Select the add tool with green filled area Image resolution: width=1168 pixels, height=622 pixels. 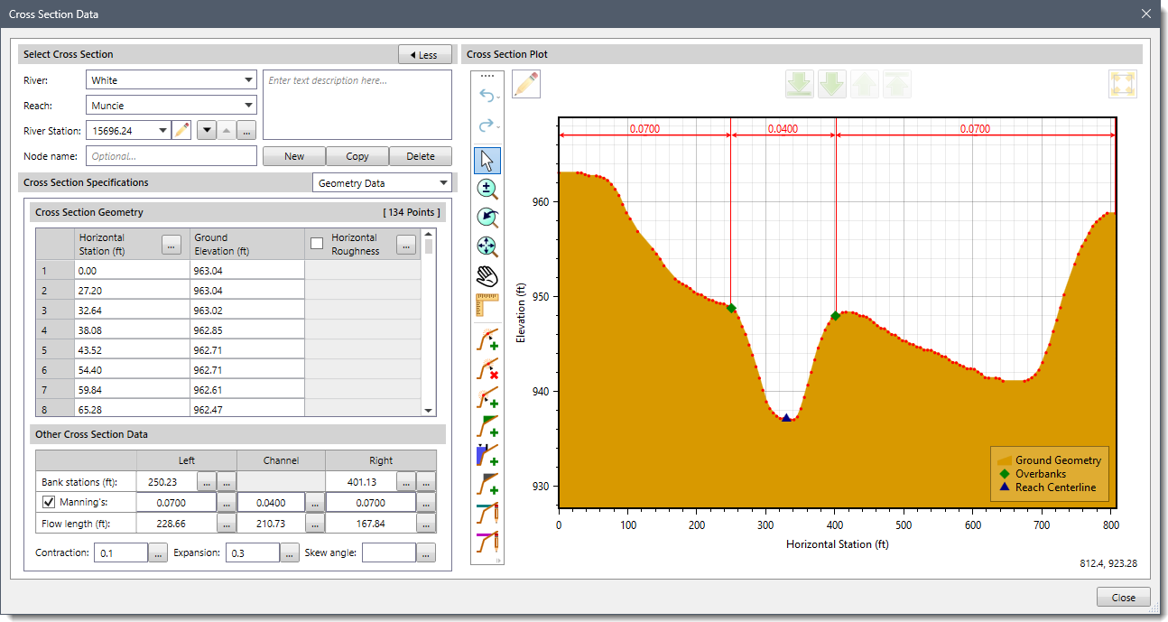point(487,426)
